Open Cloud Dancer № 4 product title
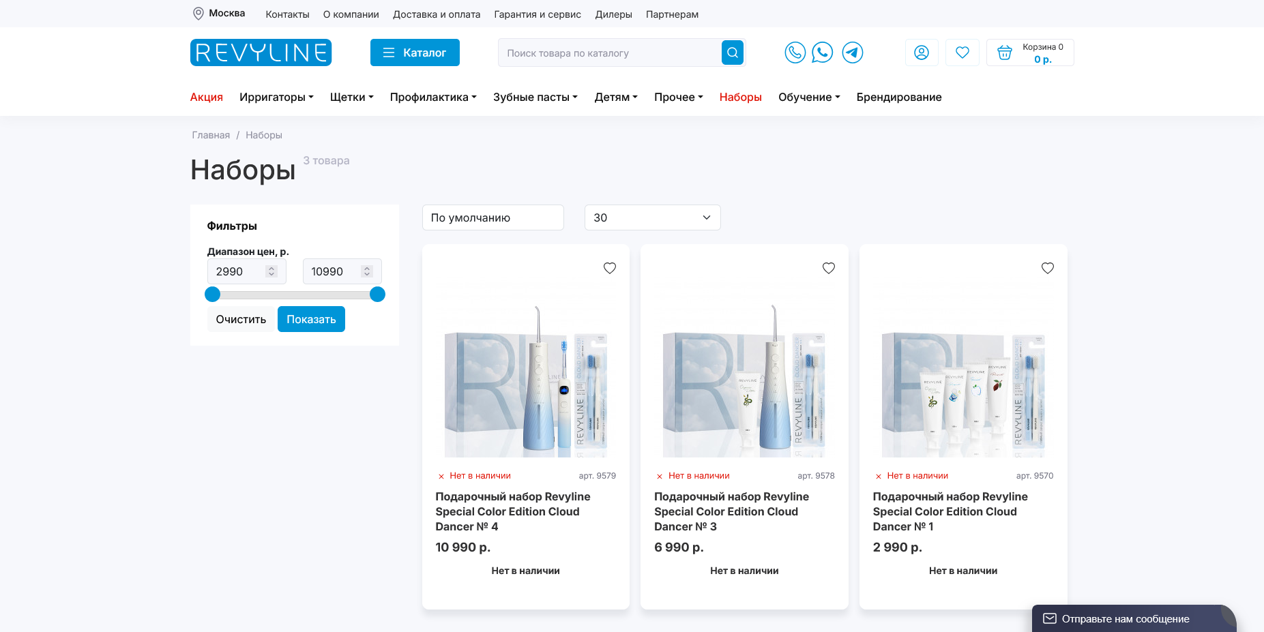1264x632 pixels. tap(513, 511)
